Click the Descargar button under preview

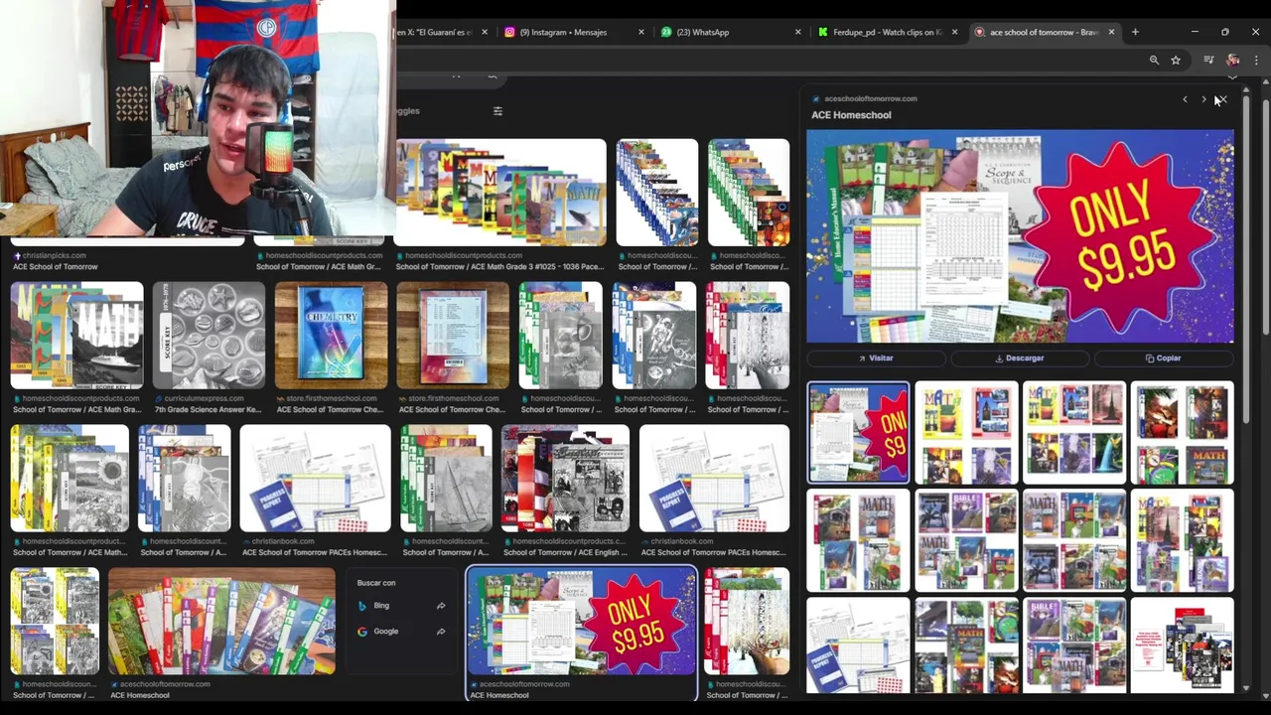pyautogui.click(x=1020, y=357)
